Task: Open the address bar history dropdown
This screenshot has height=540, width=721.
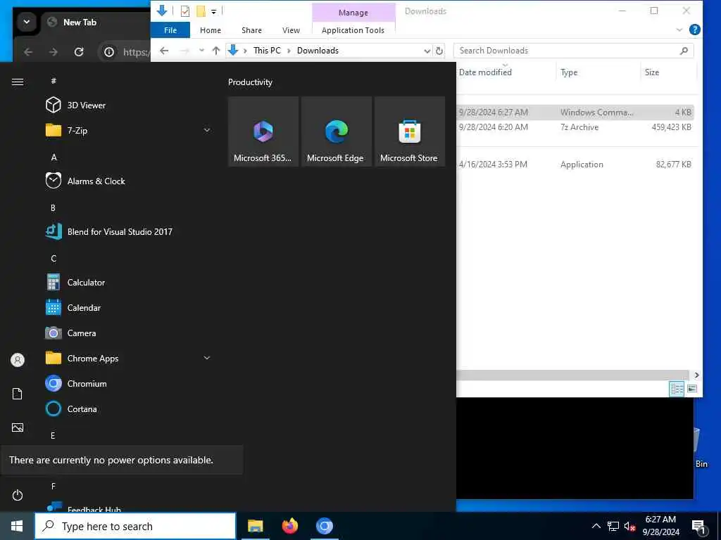Action: click(x=427, y=51)
